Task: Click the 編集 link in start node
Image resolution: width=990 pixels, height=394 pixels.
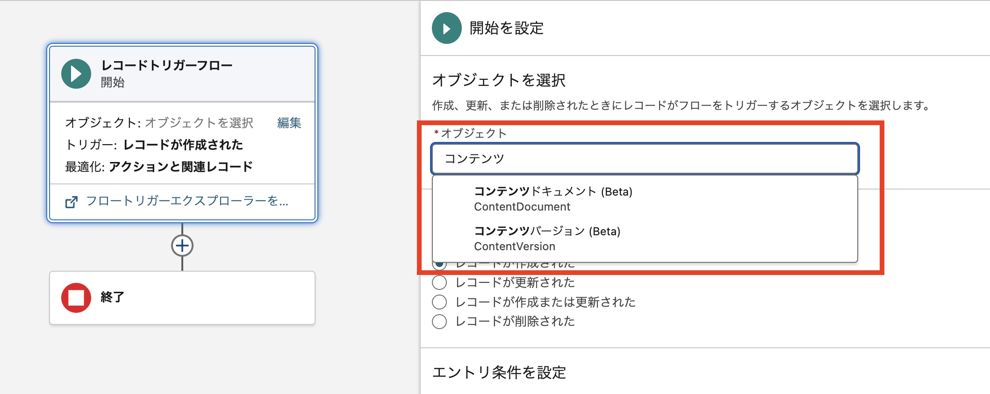Action: (289, 123)
